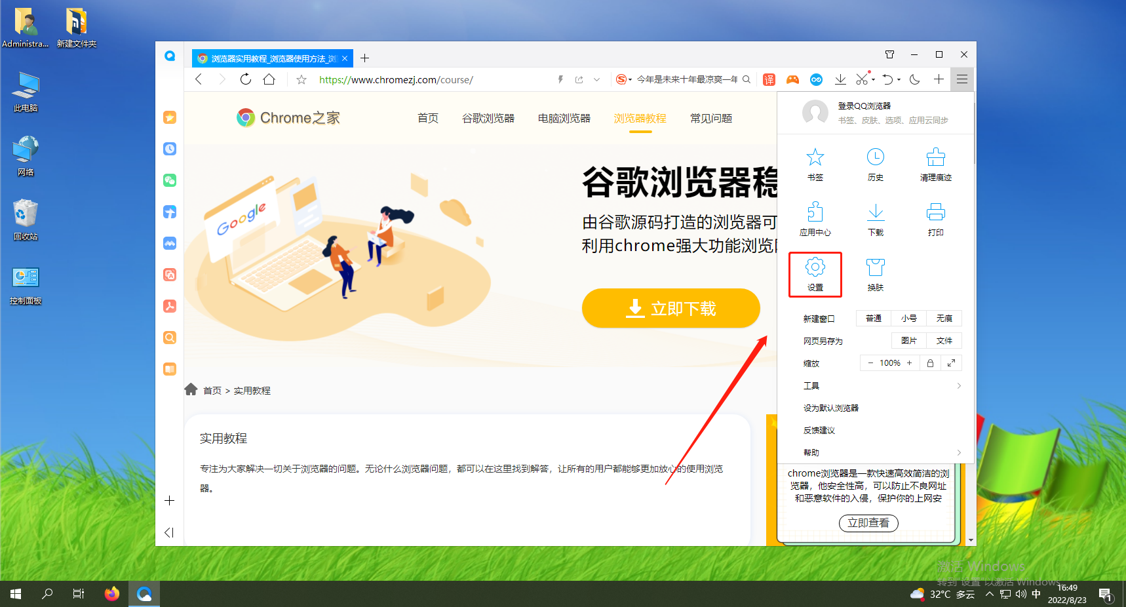1126x607 pixels.
Task: Open Skin change (换肤) shirt icon
Action: [875, 267]
